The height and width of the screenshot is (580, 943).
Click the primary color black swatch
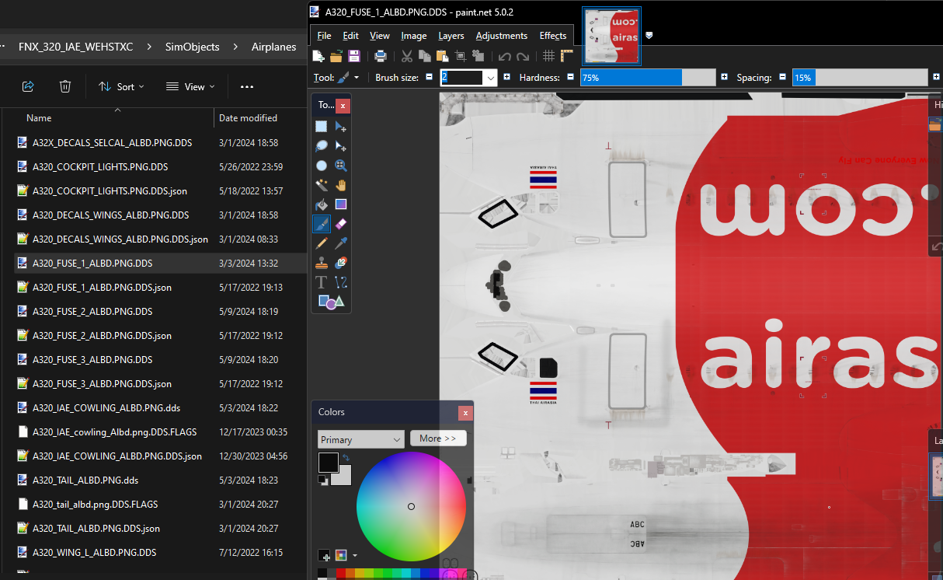(x=328, y=463)
